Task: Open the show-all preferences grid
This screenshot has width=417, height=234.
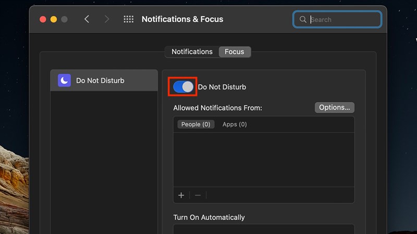Action: coord(128,19)
